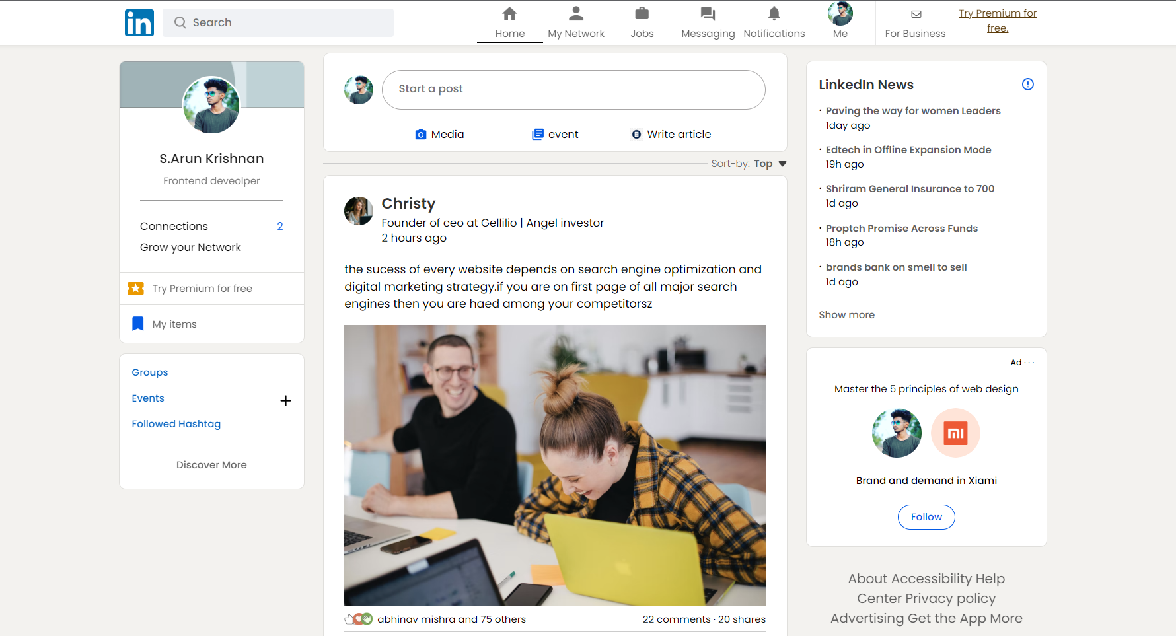Open Messaging chat icon

tap(708, 14)
